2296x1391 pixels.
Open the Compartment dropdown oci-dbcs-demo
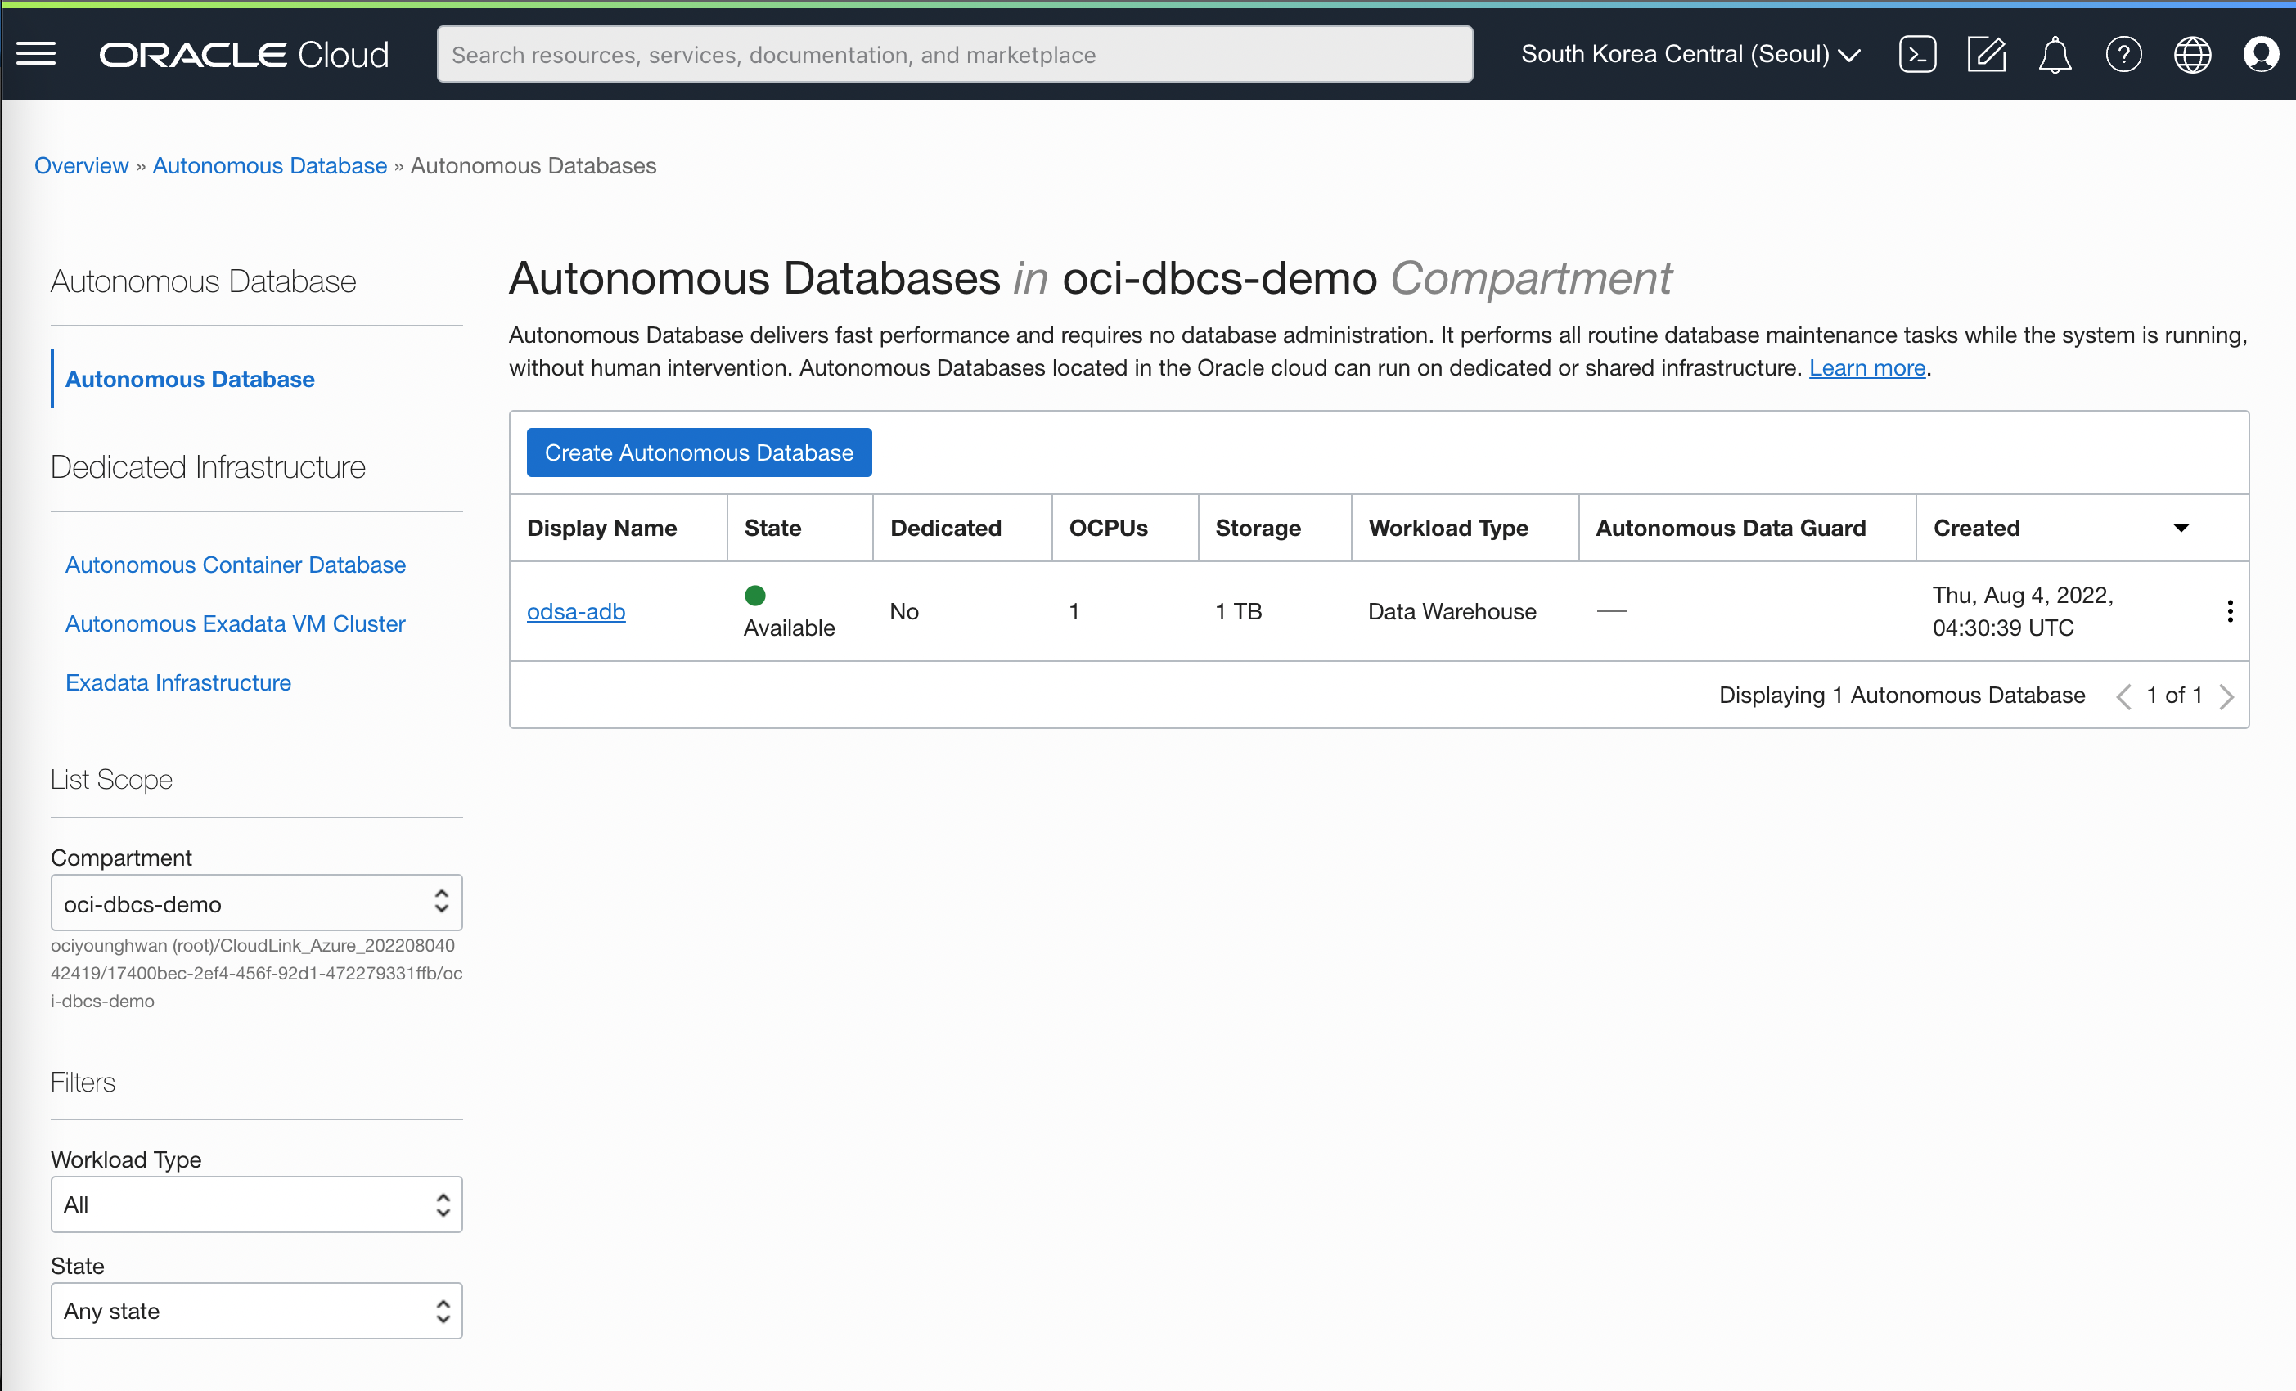click(256, 903)
